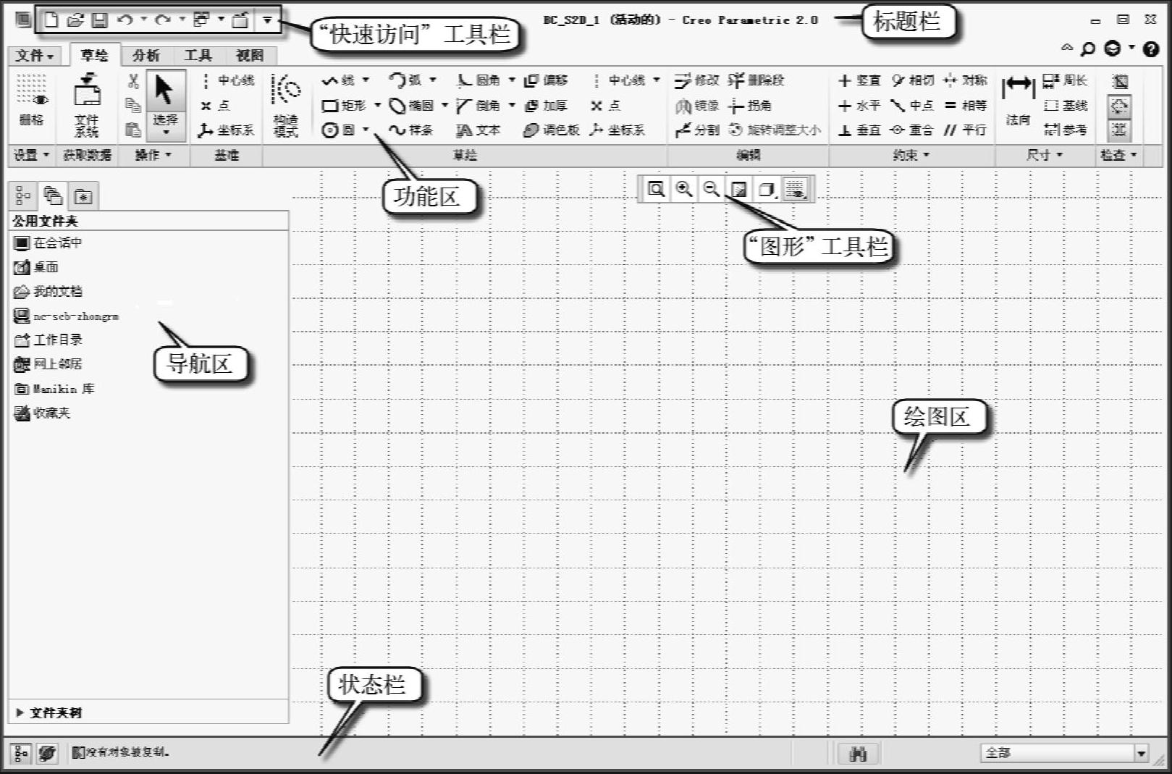Screen dimensions: 1172x774
Task: Click the close window icon in quick access
Action: coord(240,20)
